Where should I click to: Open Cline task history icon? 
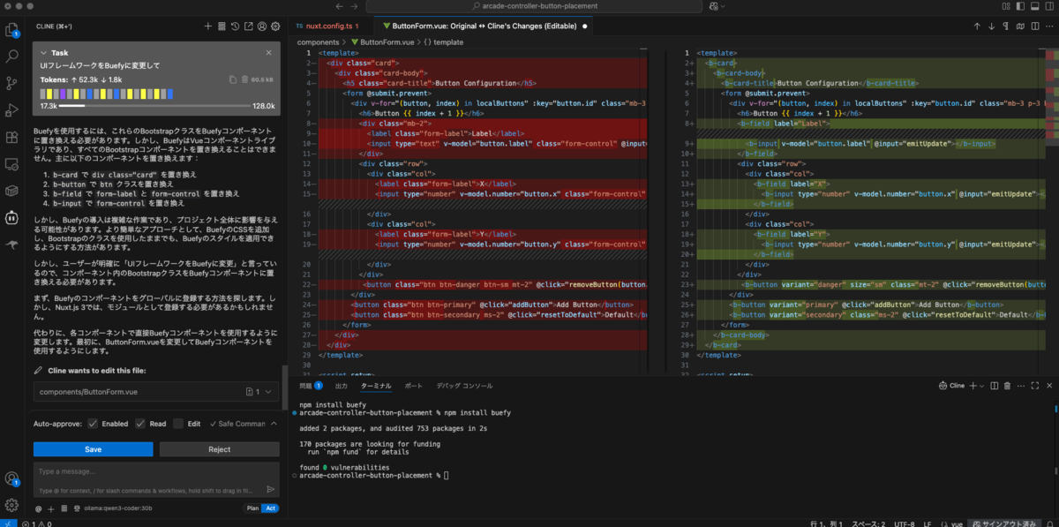tap(235, 26)
